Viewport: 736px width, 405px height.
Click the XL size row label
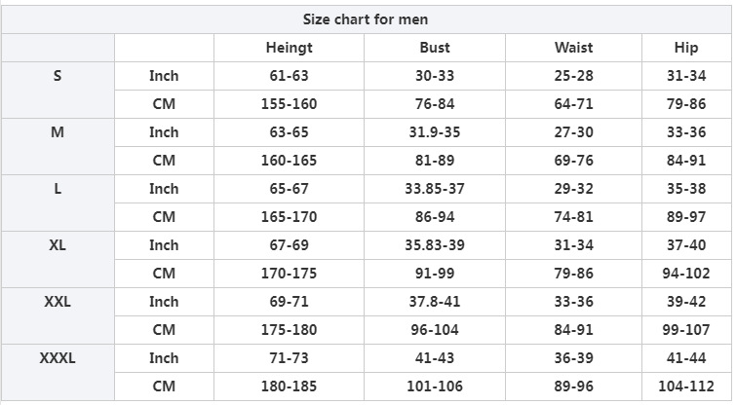point(58,245)
